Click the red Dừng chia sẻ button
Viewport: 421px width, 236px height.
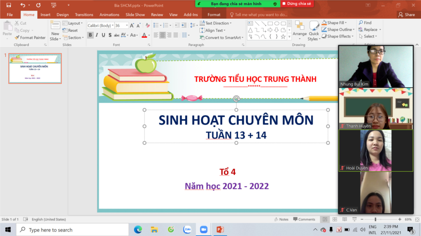pos(297,4)
